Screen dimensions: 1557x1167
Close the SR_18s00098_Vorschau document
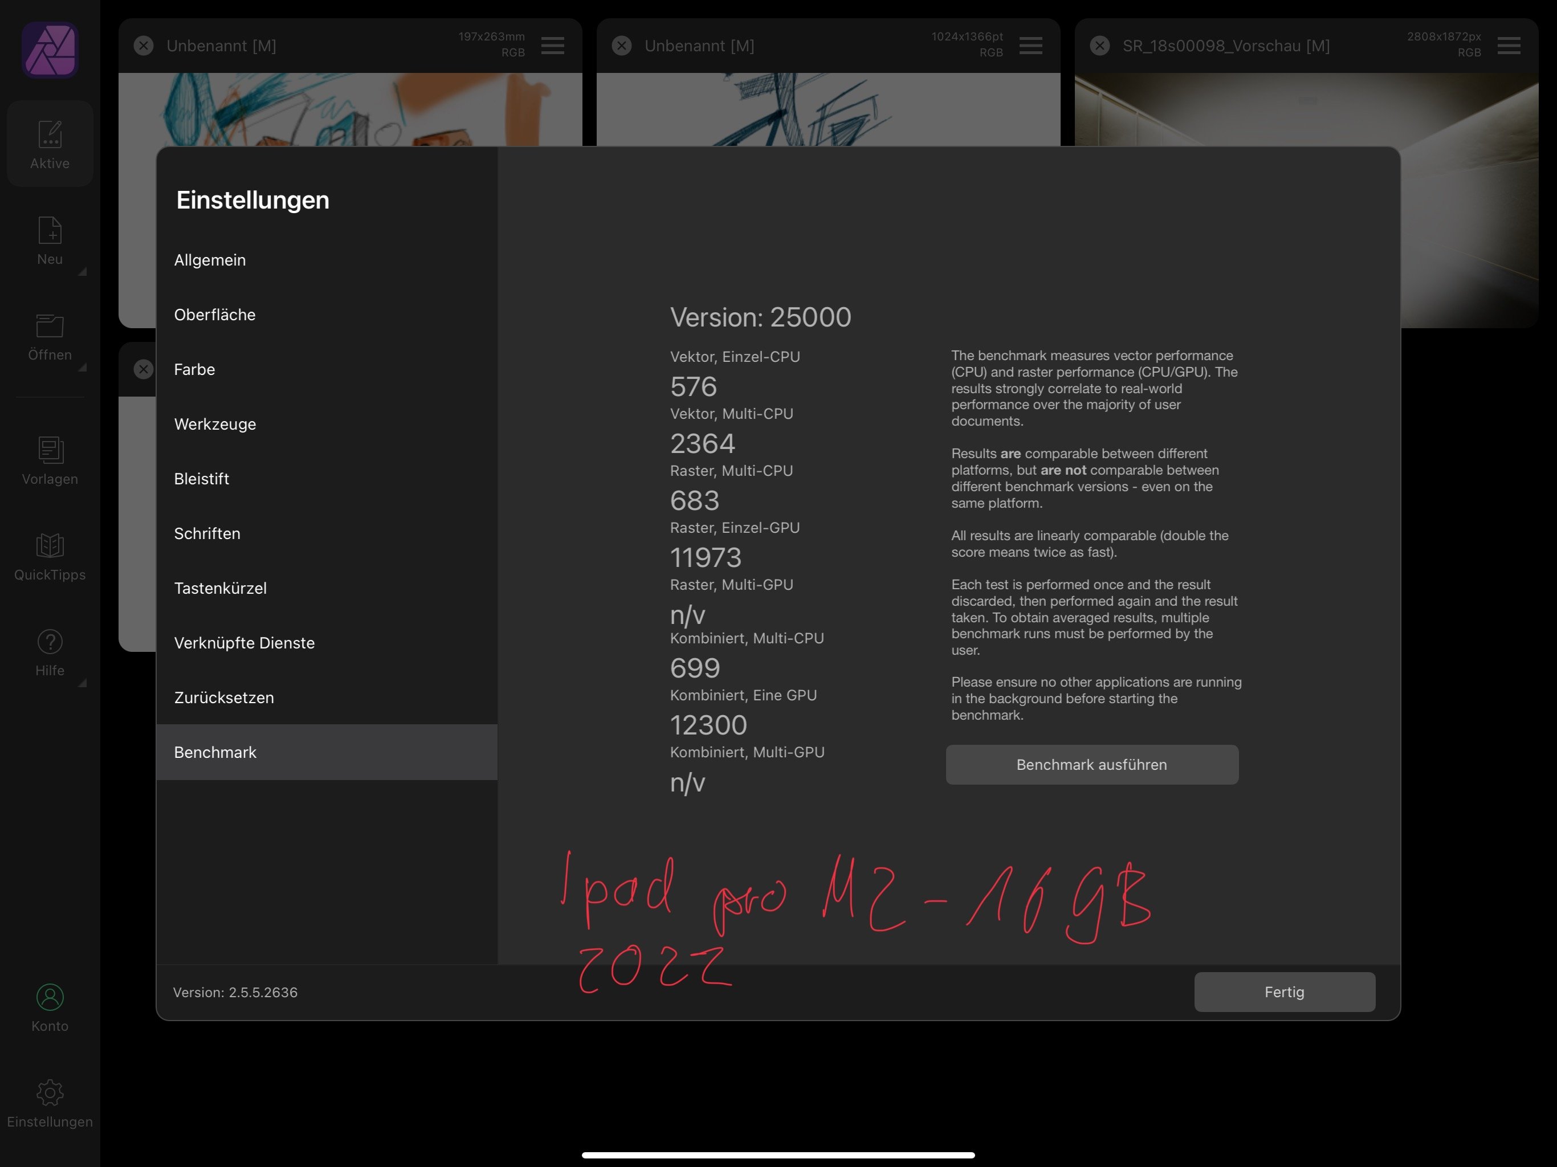click(1099, 46)
